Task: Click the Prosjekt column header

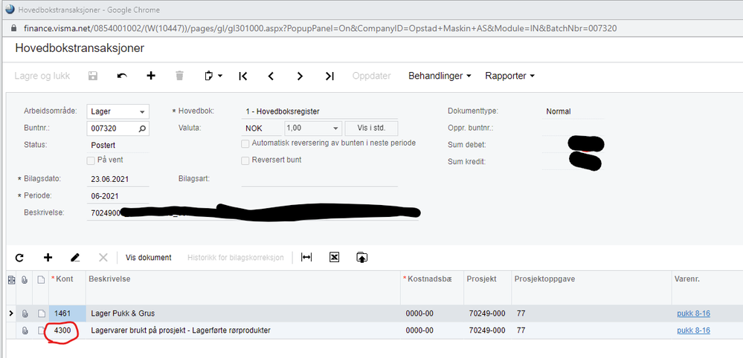Action: tap(487, 287)
